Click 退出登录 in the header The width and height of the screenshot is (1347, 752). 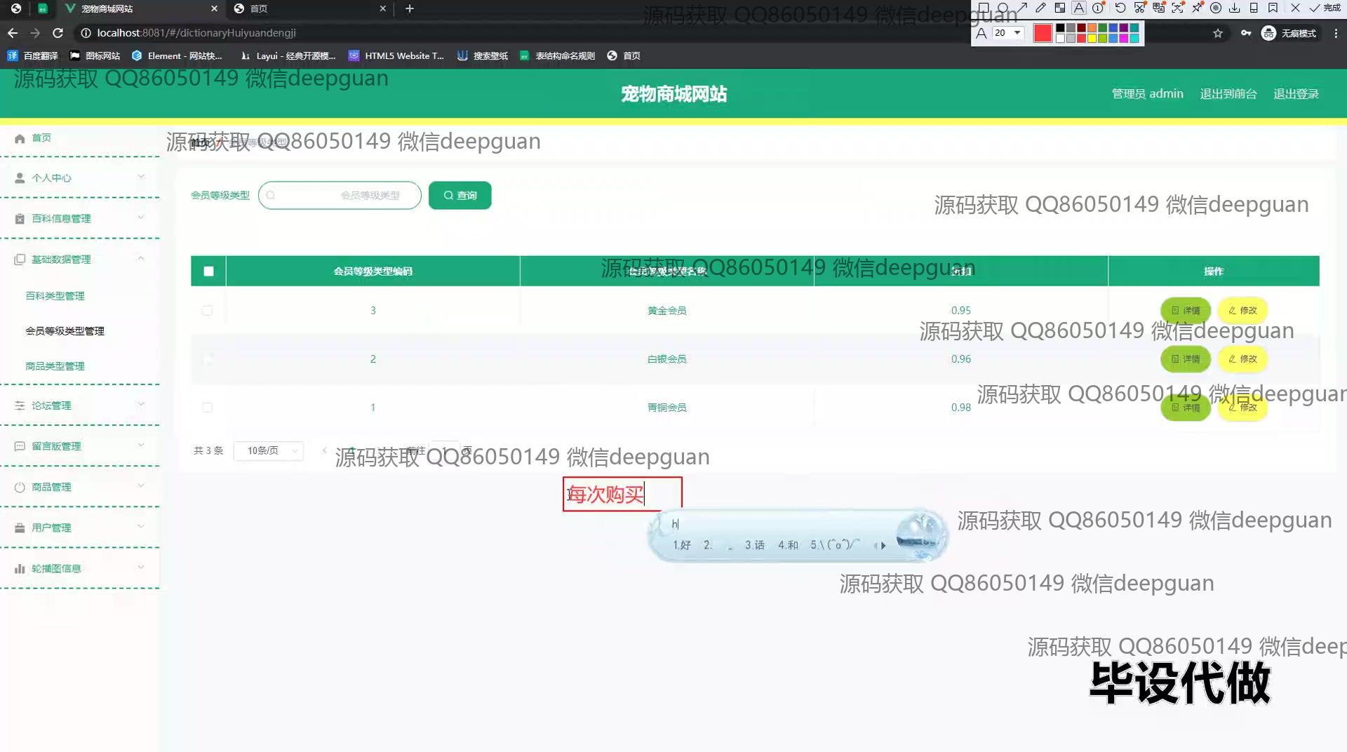coord(1296,94)
